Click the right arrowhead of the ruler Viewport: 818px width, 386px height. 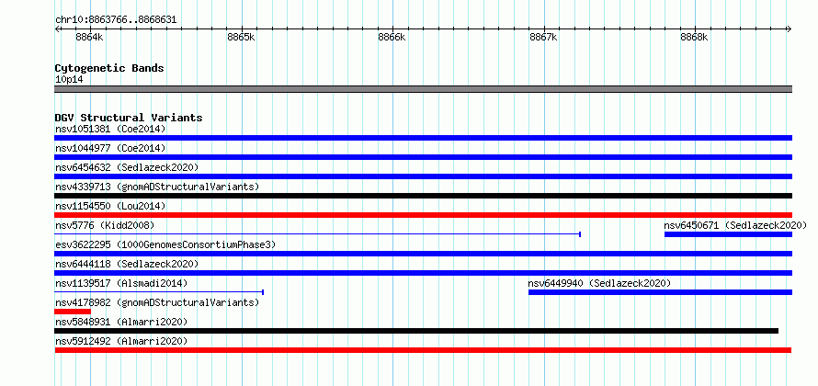coord(790,28)
